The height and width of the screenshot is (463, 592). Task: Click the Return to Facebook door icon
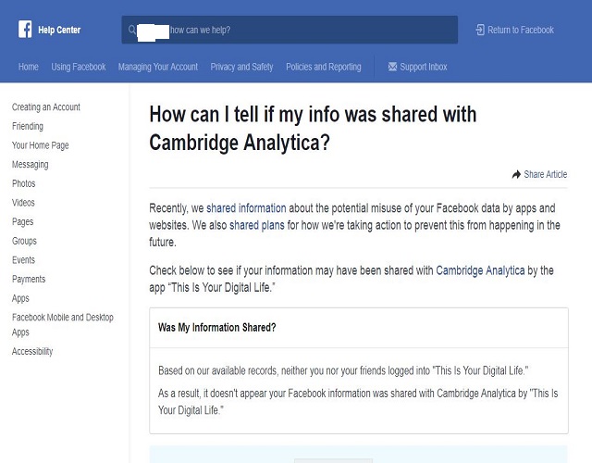click(x=480, y=30)
